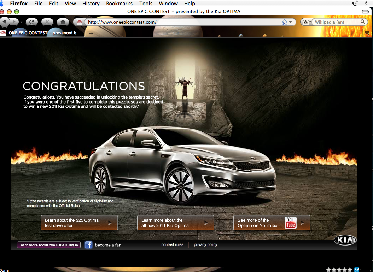Click the tab list icon at tab bar end

(x=367, y=32)
